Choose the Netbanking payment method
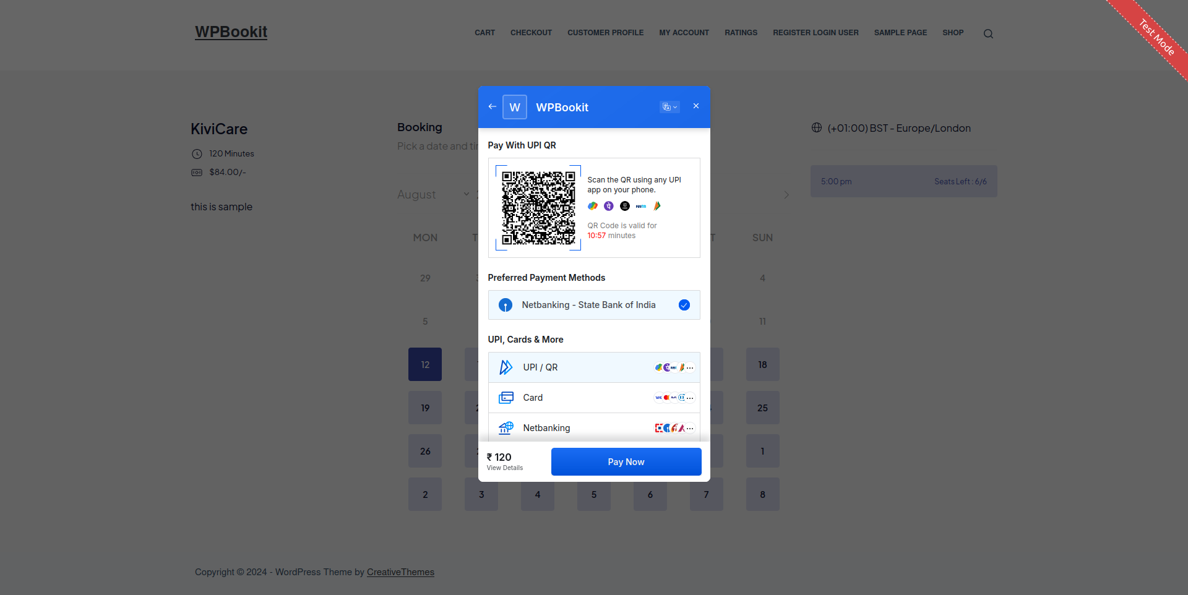 [594, 428]
